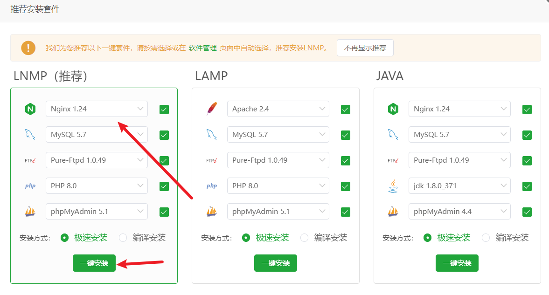This screenshot has height=295, width=549.
Task: Uncheck phpMyAdmin 4.4 checkbox in JAVA
Action: coord(527,212)
